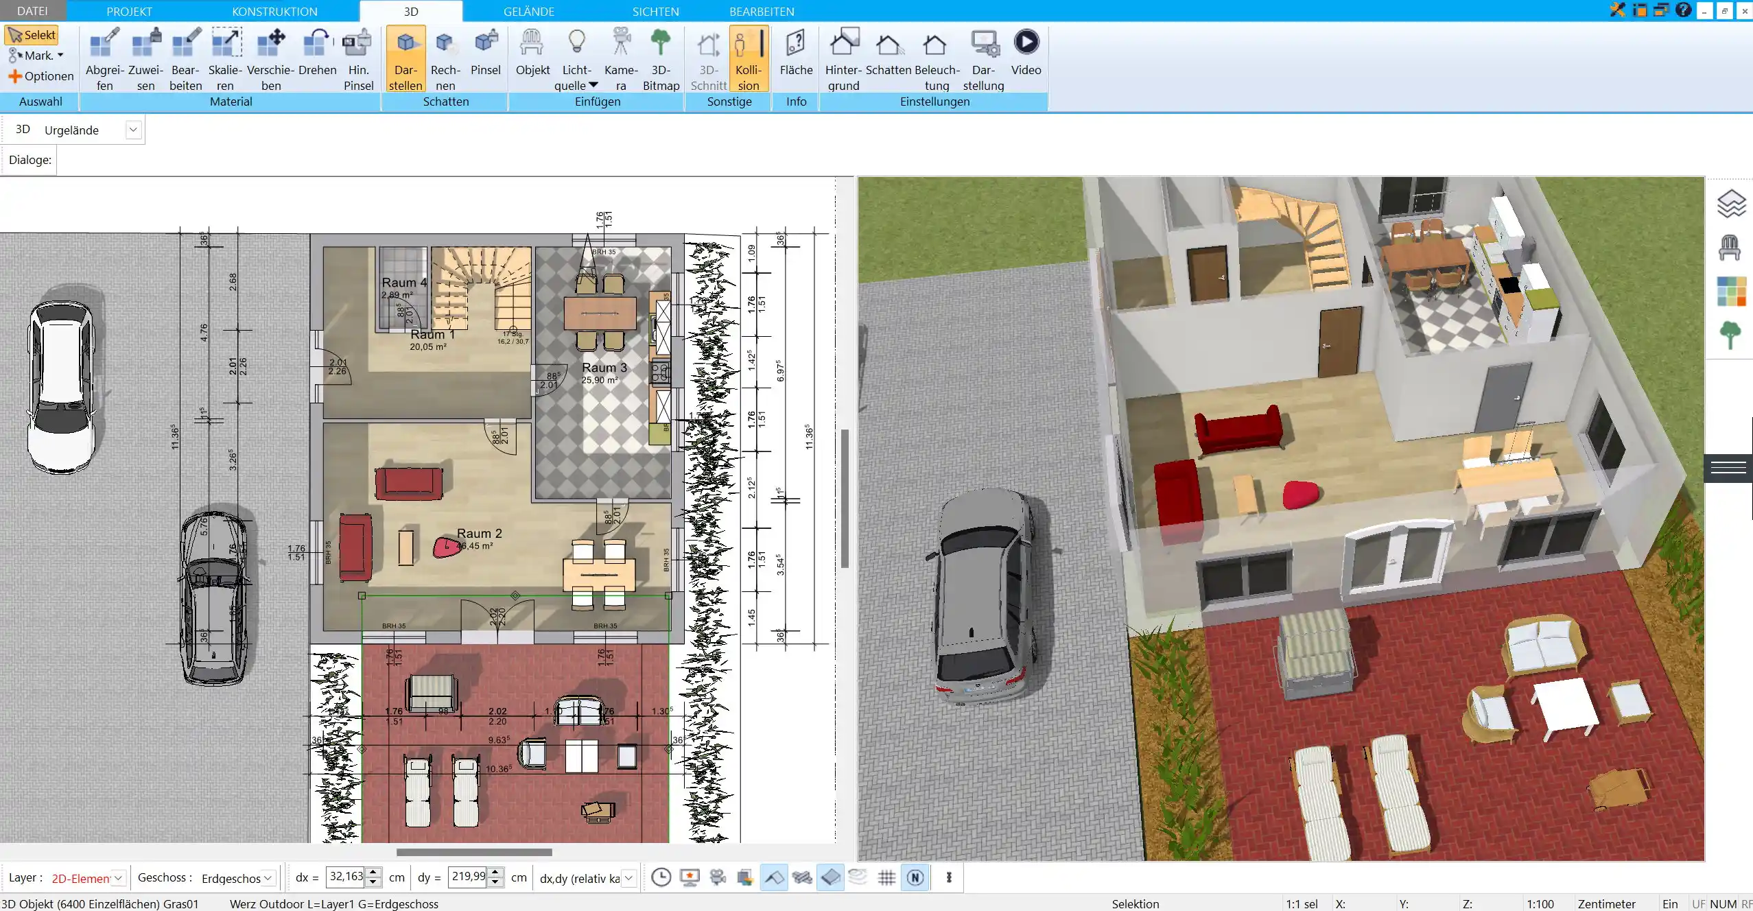Viewport: 1753px width, 911px height.
Task: Open the Darstellung settings
Action: pyautogui.click(x=983, y=59)
